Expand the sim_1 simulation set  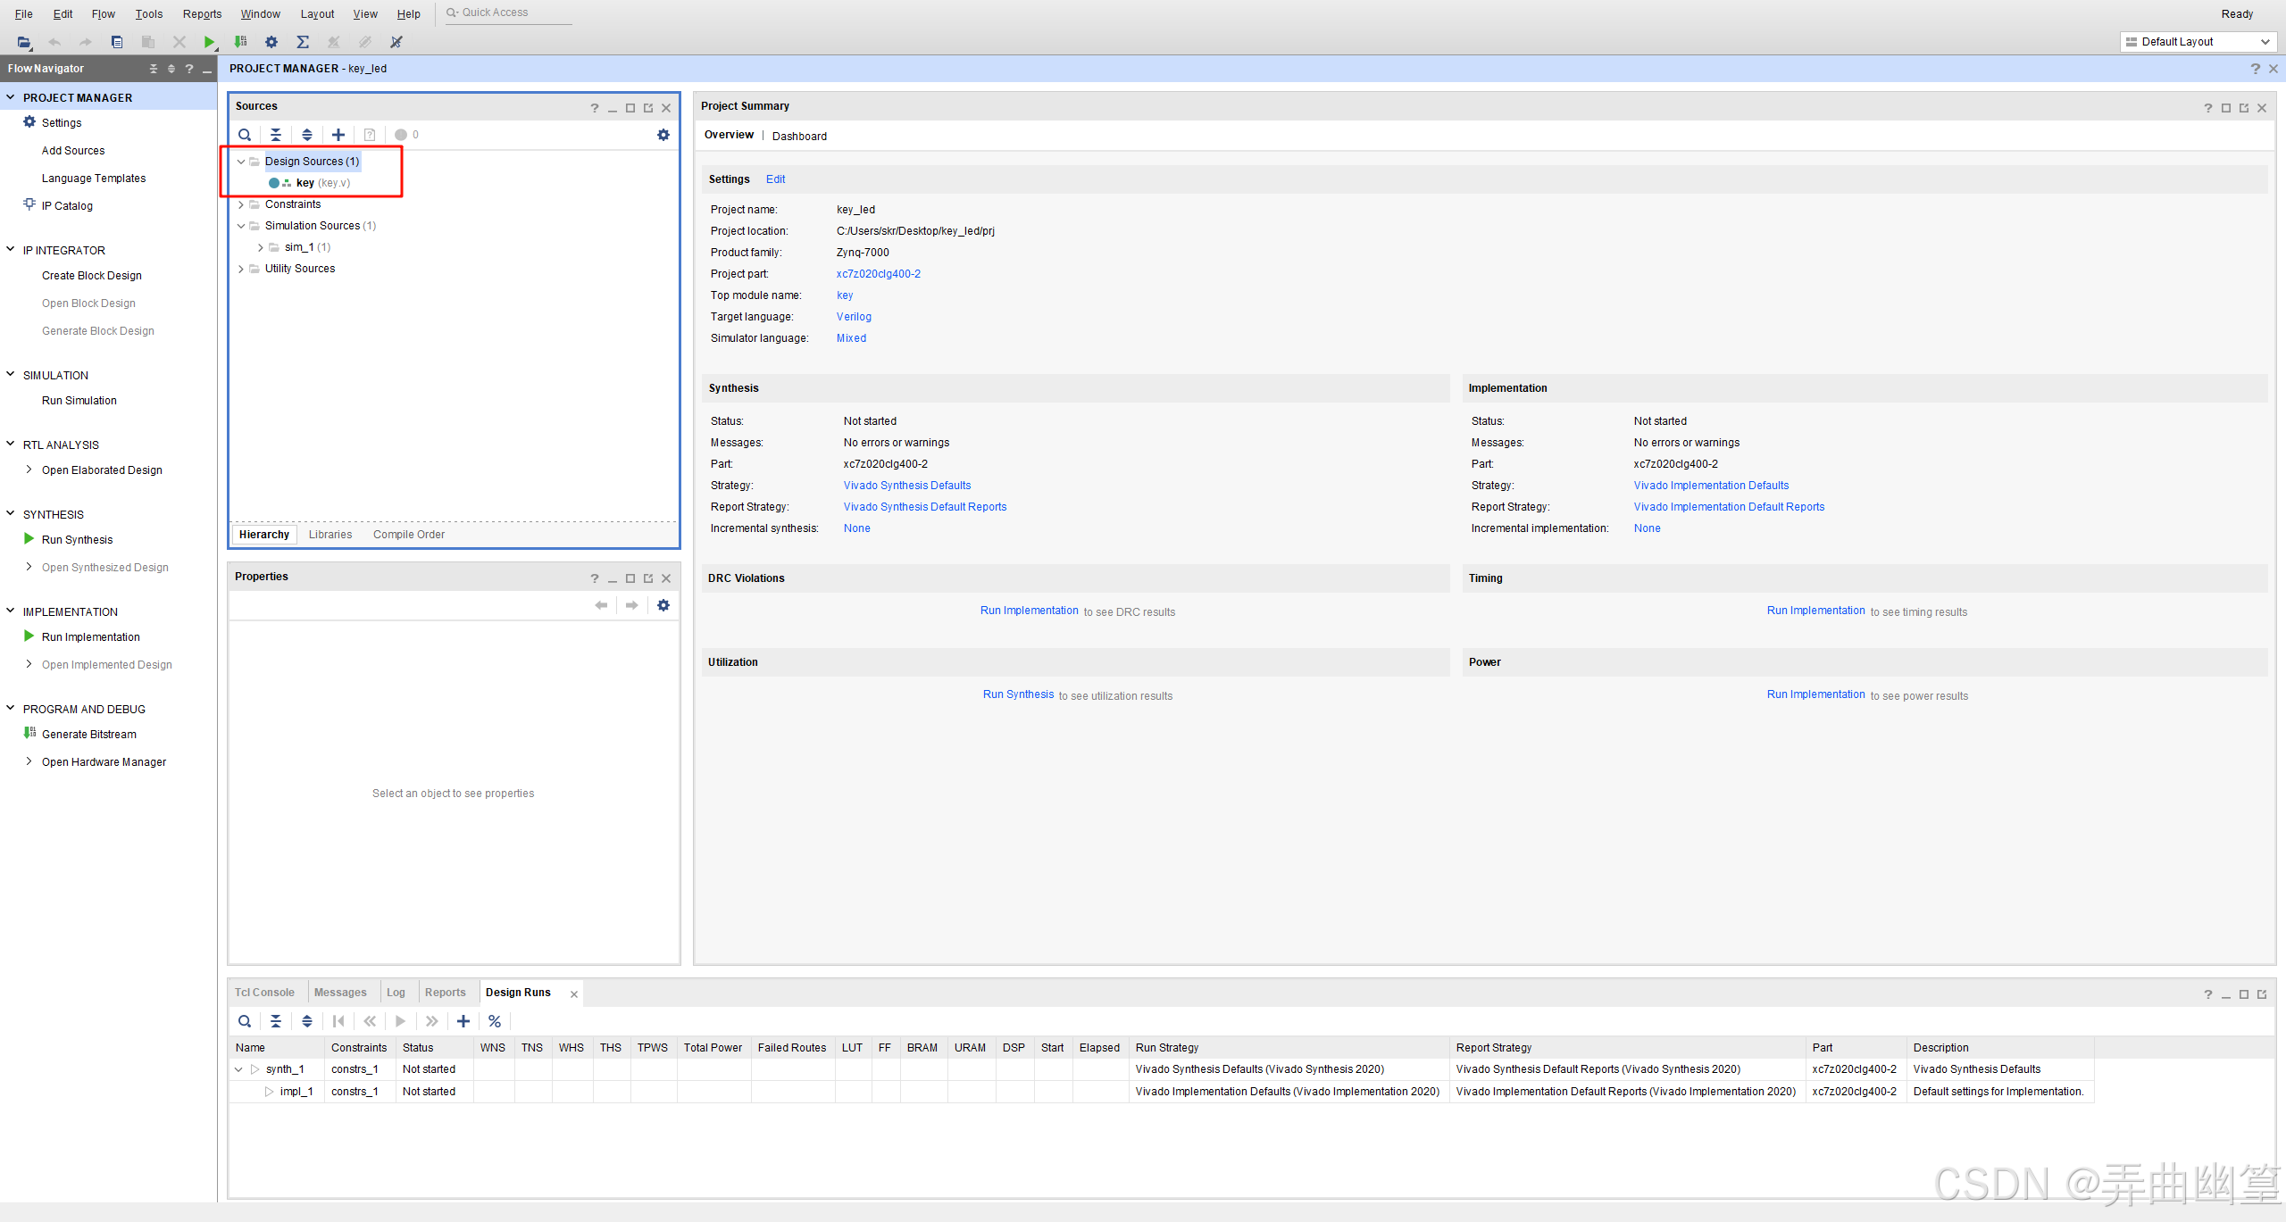click(261, 247)
